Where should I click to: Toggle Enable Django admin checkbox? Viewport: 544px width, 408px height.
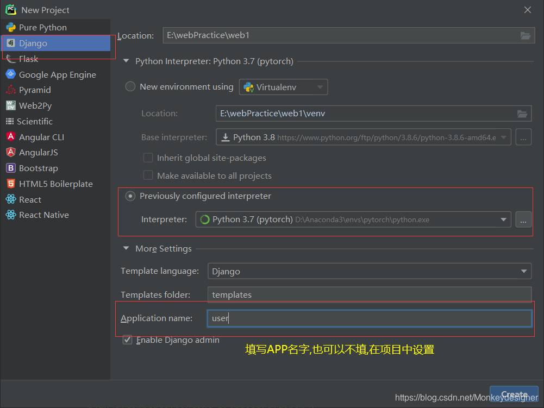pos(127,340)
